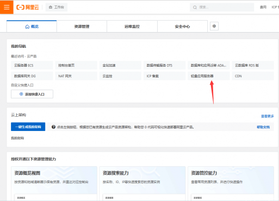Open 数据库网关 DG shortcut
The height and width of the screenshot is (201, 279).
(32, 76)
